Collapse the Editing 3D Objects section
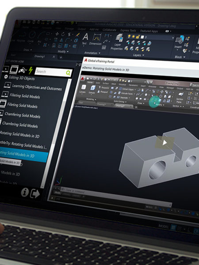 (x=6, y=77)
